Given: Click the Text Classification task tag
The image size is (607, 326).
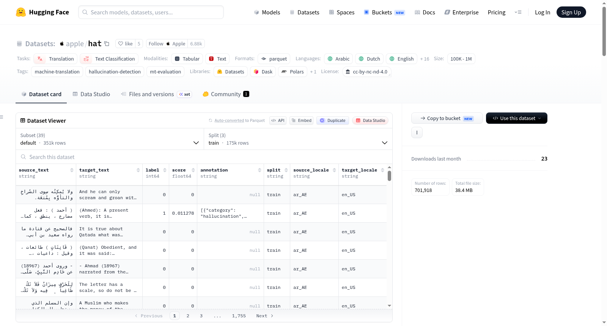Looking at the screenshot, I should coord(109,59).
